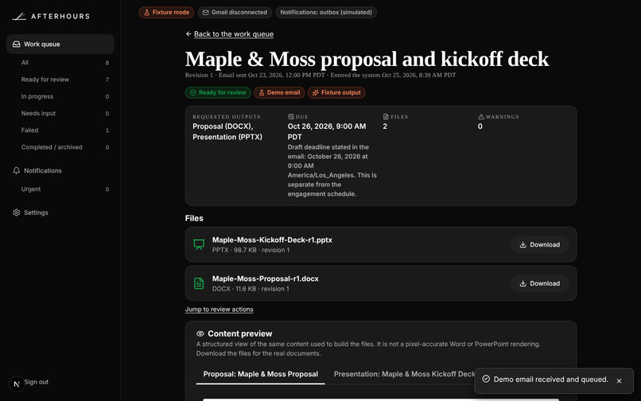Click the Notifications bell icon
641x401 pixels.
click(x=17, y=170)
